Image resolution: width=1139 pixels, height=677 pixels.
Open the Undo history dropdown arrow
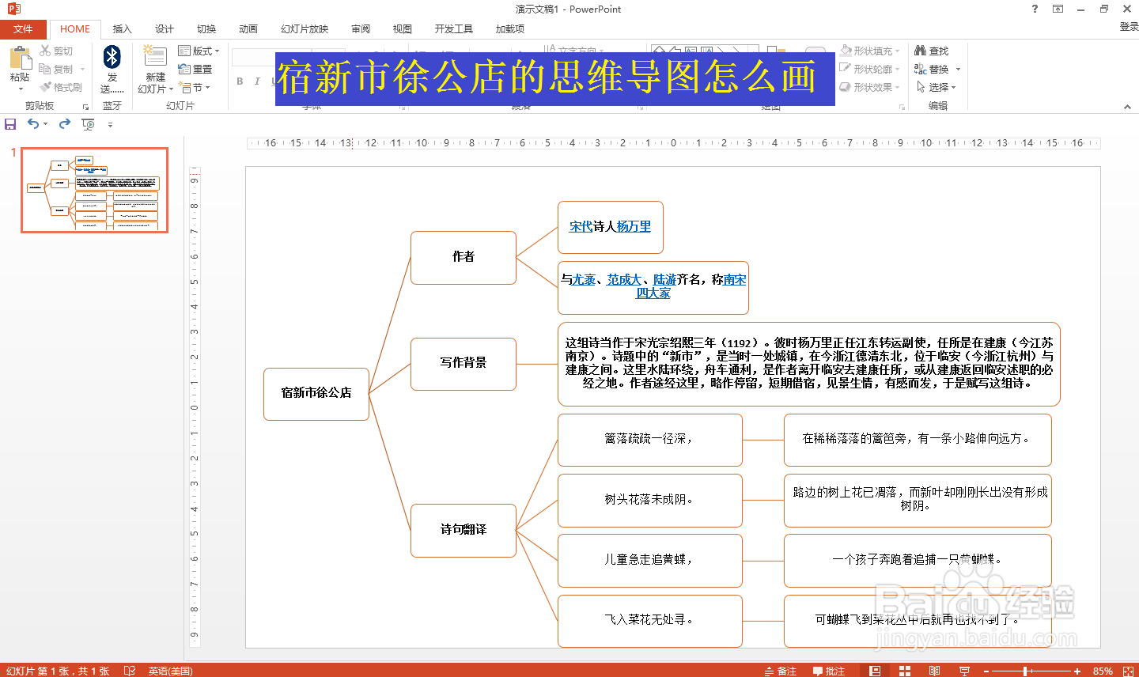[x=45, y=124]
